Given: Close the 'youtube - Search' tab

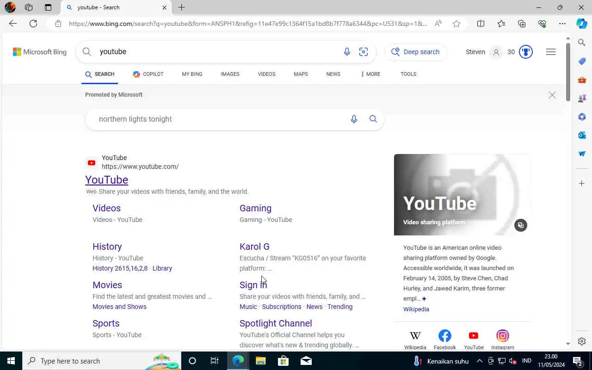Looking at the screenshot, I should 164,7.
